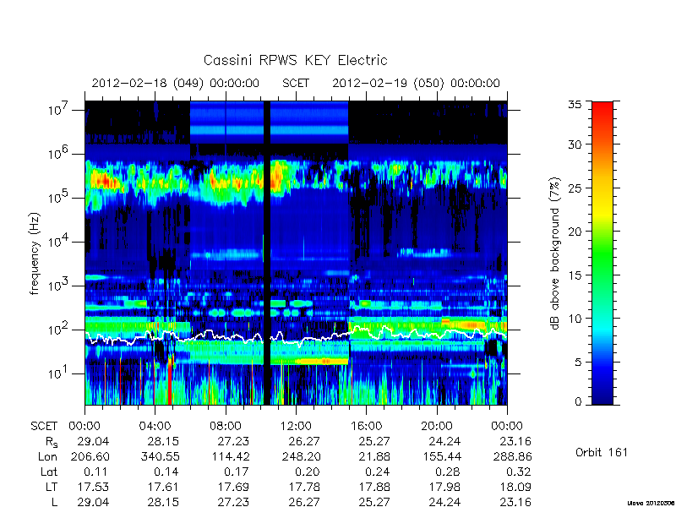Click the "Lon" row label
The width and height of the screenshot is (676, 507).
pos(48,456)
